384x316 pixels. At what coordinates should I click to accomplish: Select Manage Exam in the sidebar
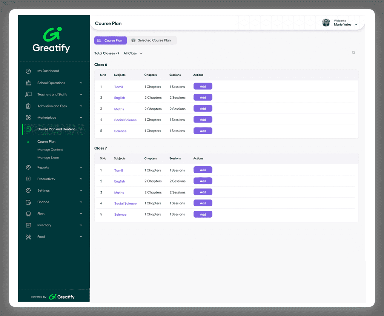(x=48, y=158)
